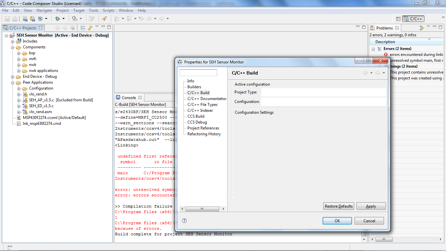Viewport: 446px width, 251px height.
Task: Select the Console tab
Action: click(x=129, y=97)
